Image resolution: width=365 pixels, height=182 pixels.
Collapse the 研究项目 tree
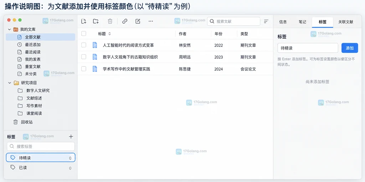pos(9,83)
